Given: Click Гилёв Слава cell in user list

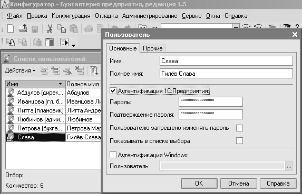Looking at the screenshot, I should click(x=83, y=137).
